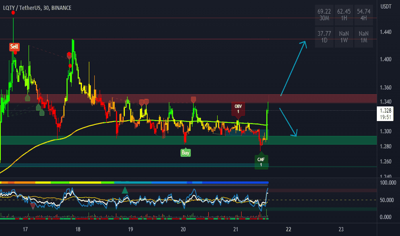Click the 1.400 price axis label
This screenshot has height=236, width=400.
point(385,59)
